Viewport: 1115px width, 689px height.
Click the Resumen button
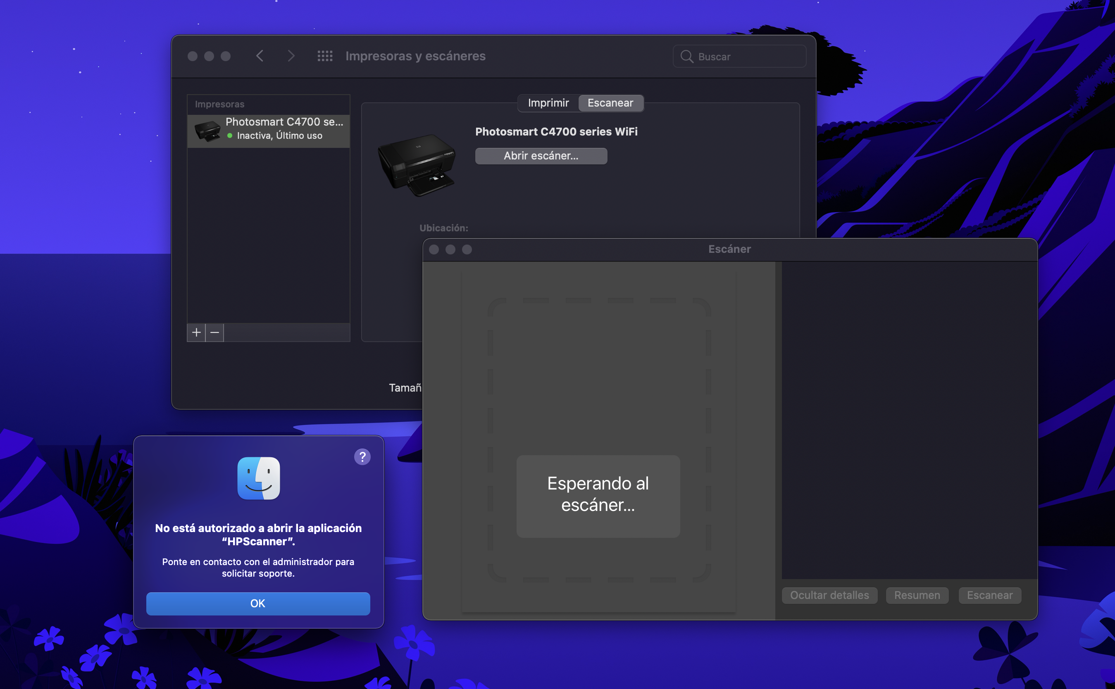(x=917, y=595)
